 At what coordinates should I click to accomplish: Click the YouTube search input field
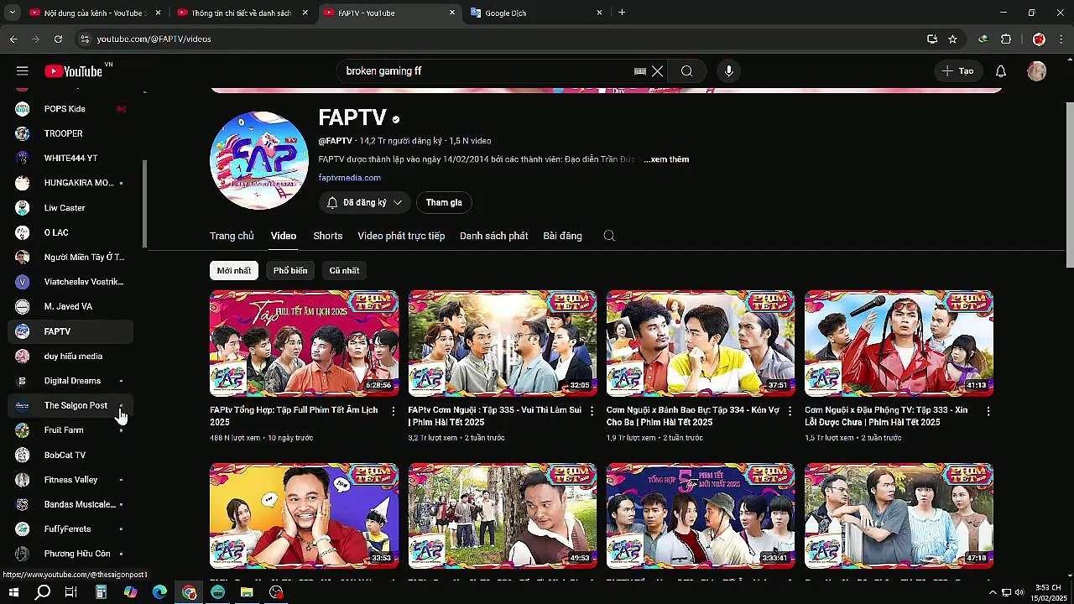(x=487, y=71)
